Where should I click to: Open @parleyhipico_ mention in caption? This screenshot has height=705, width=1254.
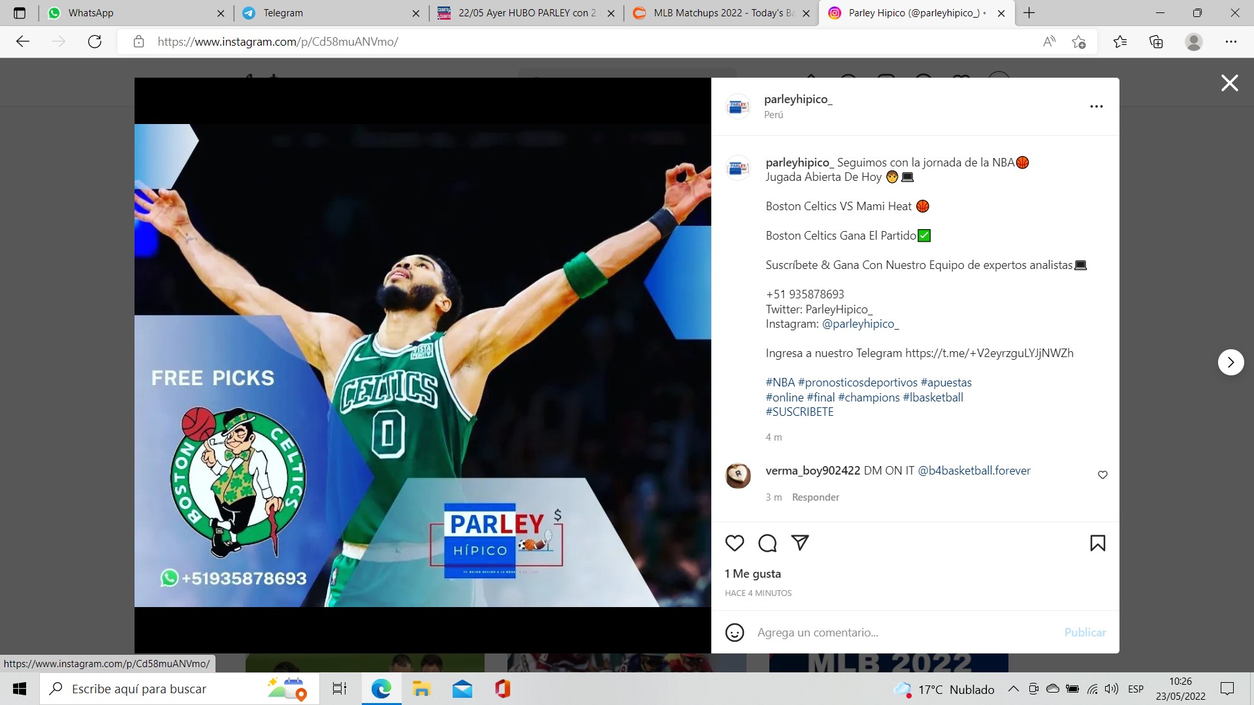pos(860,324)
